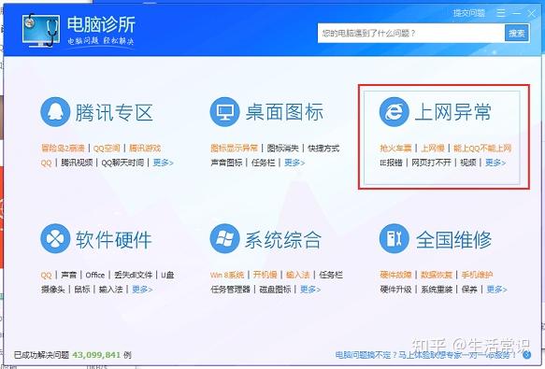Click the 上网异常 IE browser icon
The image size is (545, 369).
click(394, 112)
